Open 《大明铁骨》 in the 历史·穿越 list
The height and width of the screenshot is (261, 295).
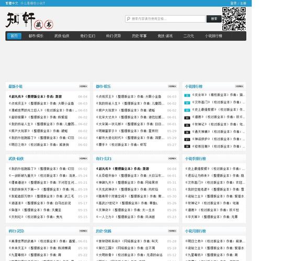129,255
